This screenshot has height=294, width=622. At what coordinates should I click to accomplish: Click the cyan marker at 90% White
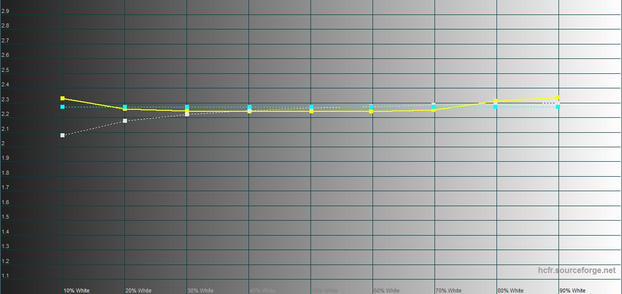pos(558,107)
